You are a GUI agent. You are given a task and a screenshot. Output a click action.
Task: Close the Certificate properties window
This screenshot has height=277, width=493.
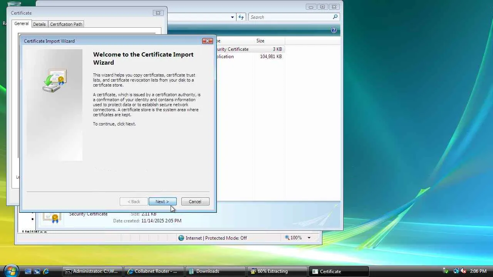[x=158, y=13]
